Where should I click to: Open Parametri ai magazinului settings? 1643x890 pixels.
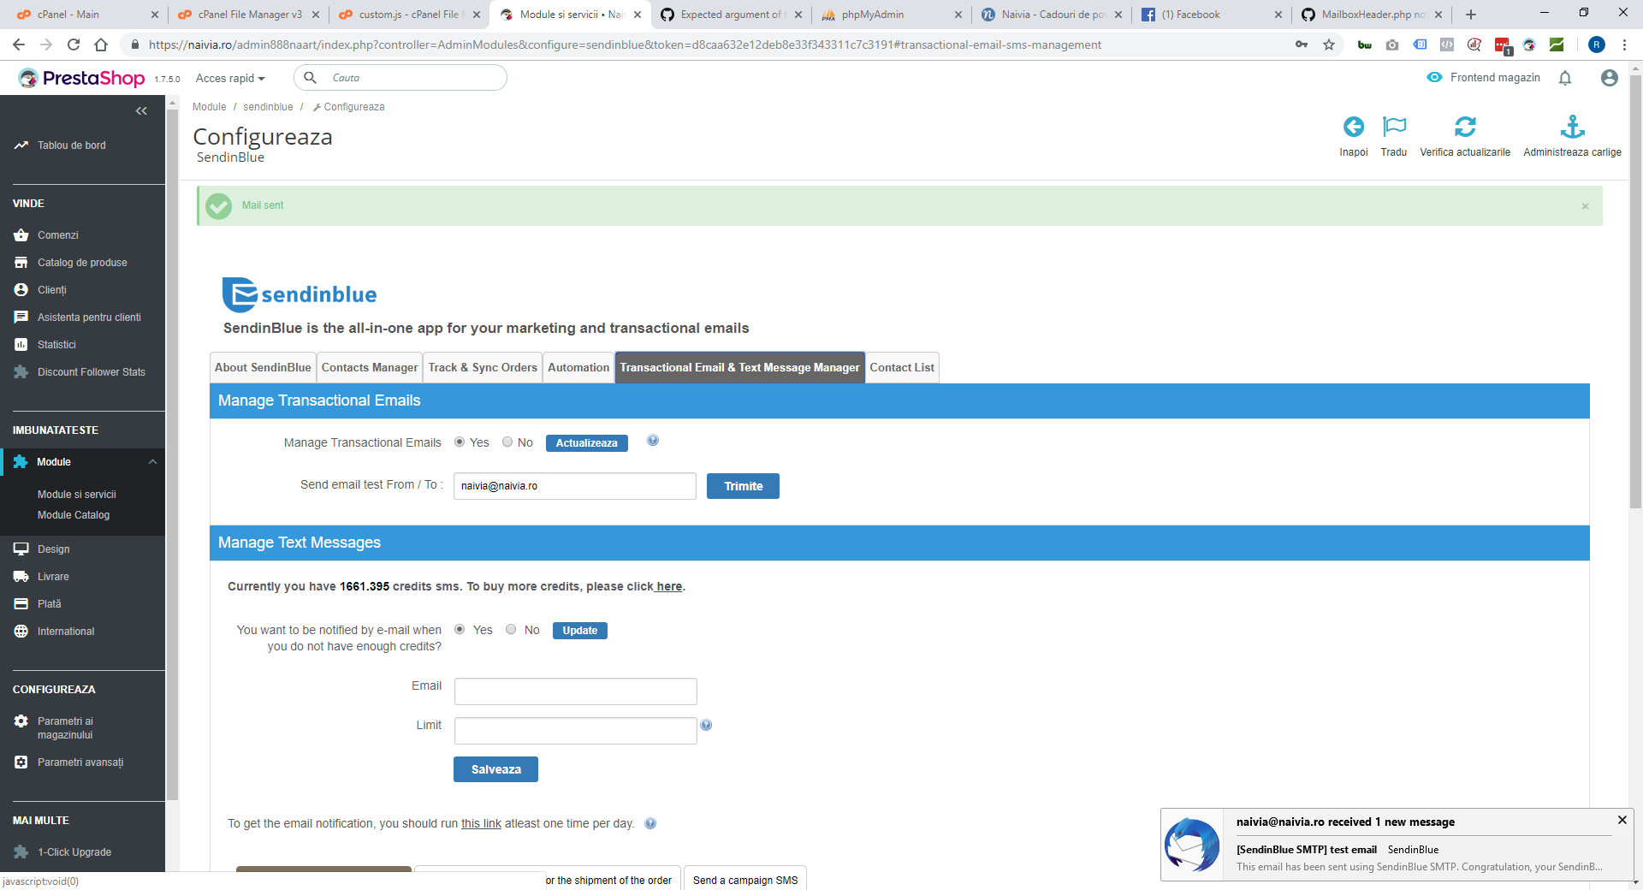click(65, 728)
